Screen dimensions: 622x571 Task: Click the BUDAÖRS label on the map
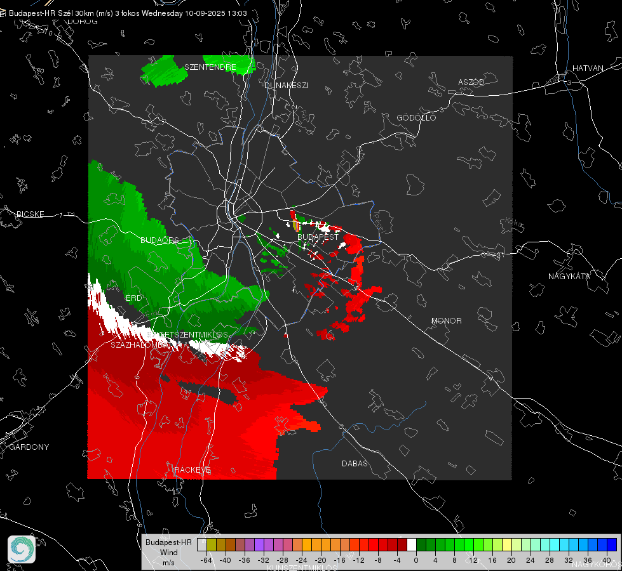[160, 240]
